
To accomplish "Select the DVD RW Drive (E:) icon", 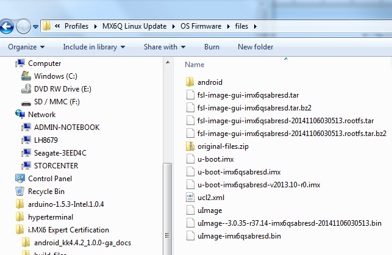I will pyautogui.click(x=26, y=88).
